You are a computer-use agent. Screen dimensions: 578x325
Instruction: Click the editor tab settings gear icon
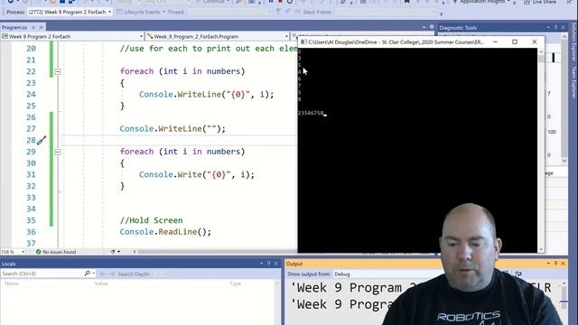point(432,27)
